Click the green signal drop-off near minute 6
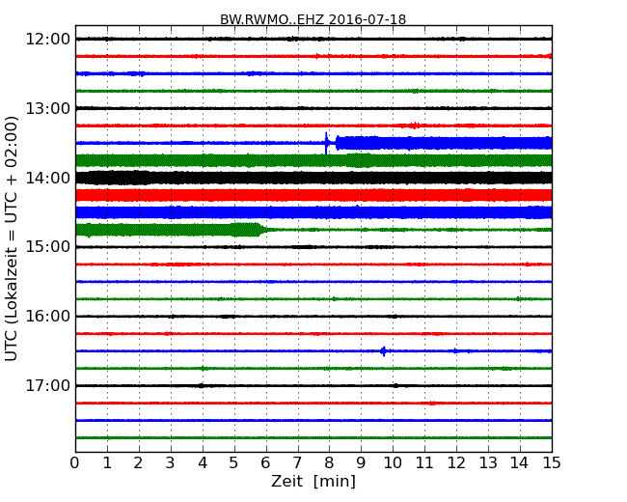 pos(263,230)
